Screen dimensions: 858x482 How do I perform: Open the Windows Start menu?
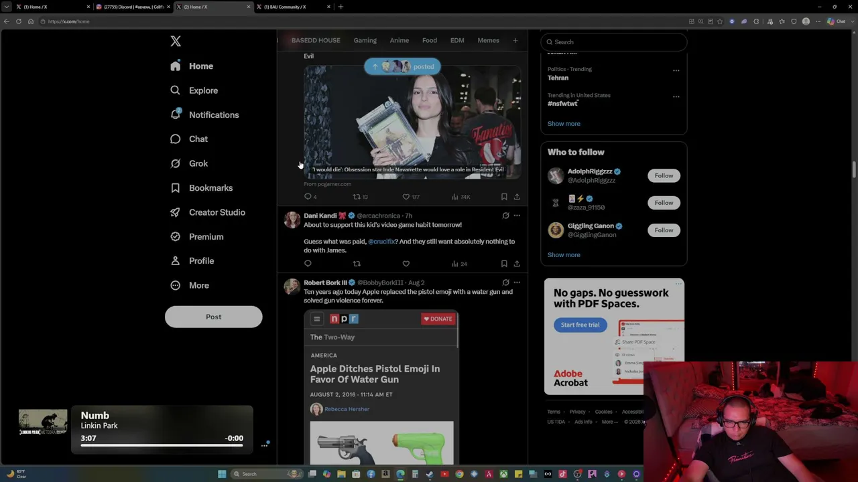[x=222, y=474]
